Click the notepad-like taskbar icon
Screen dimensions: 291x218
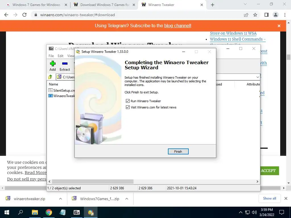click(63, 212)
